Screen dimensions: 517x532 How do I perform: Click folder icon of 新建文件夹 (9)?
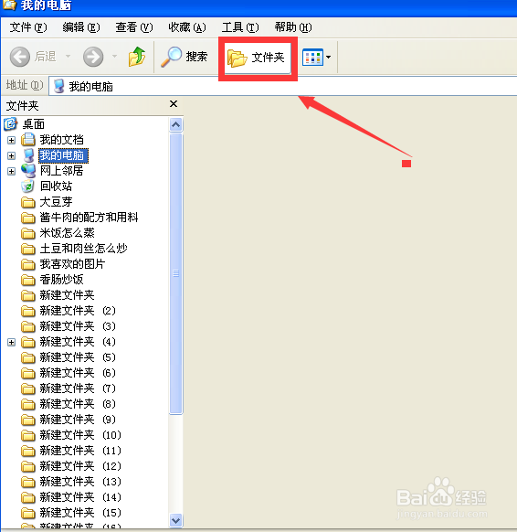(x=28, y=420)
